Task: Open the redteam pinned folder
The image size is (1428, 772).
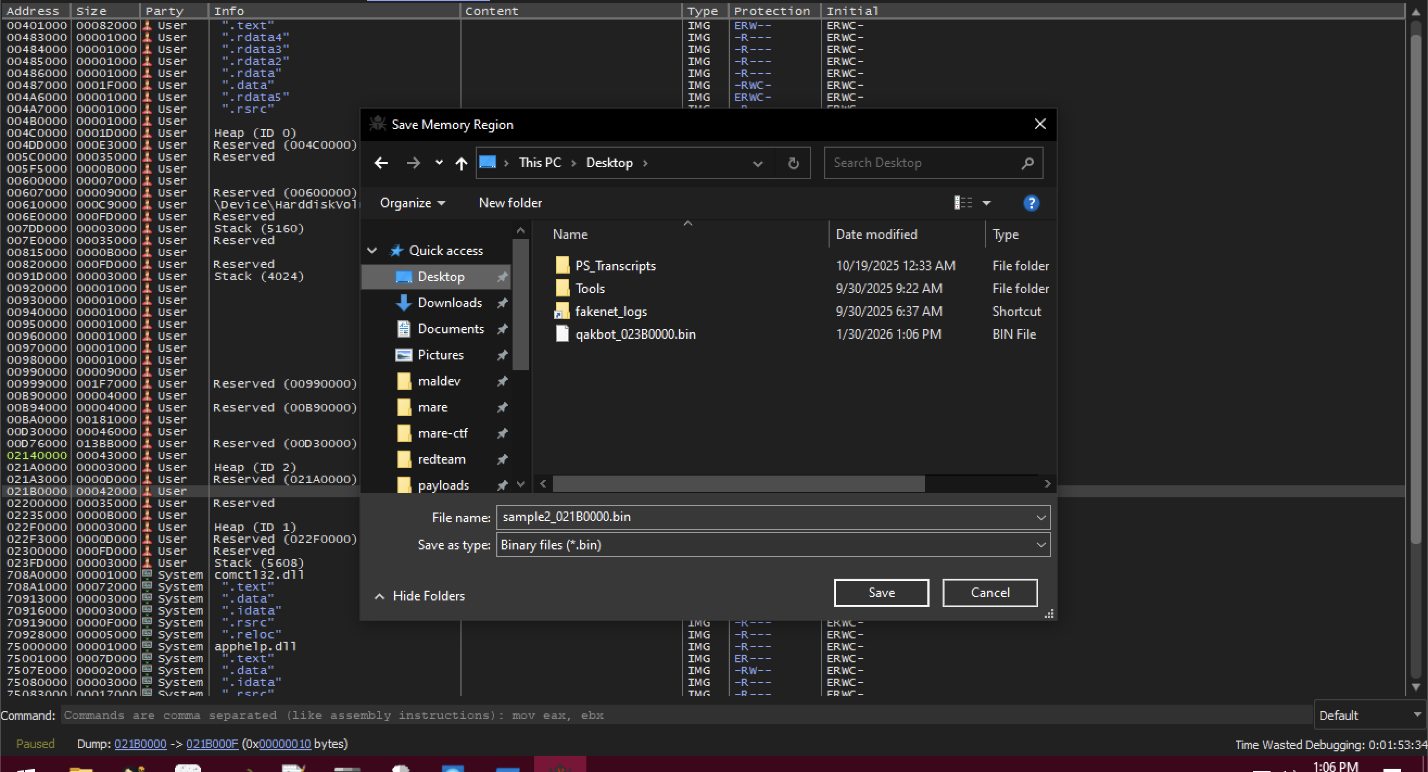Action: [x=441, y=459]
